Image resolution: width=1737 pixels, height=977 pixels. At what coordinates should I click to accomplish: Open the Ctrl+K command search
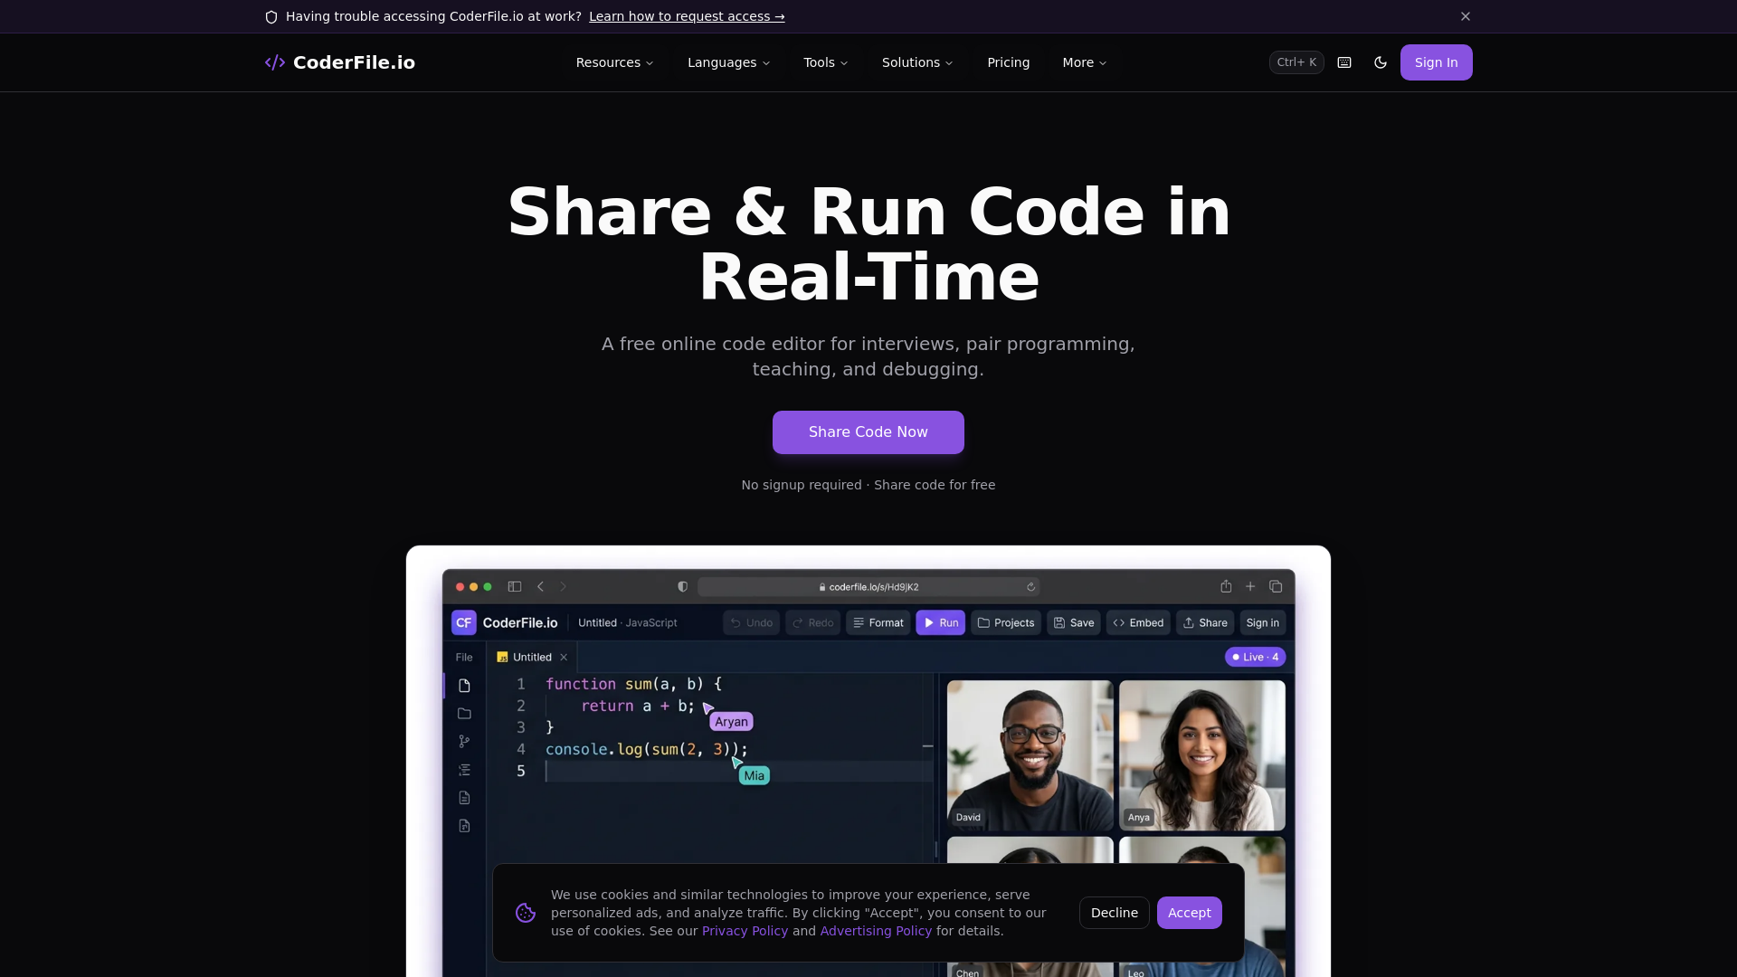pos(1296,62)
